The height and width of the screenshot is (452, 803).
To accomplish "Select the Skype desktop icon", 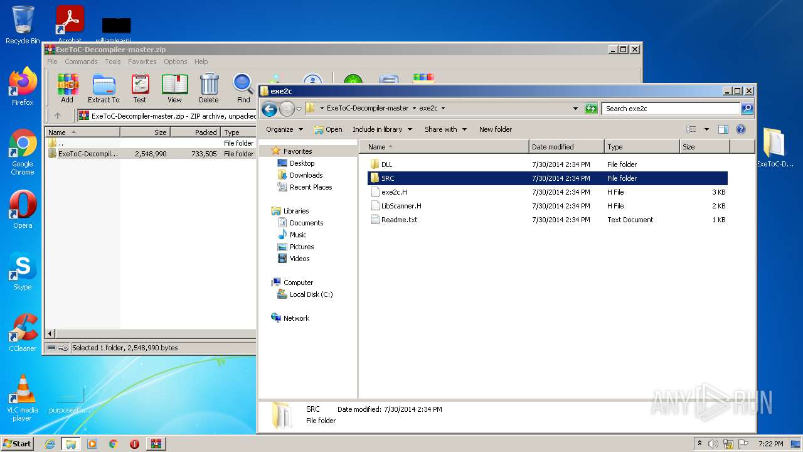I will [23, 271].
